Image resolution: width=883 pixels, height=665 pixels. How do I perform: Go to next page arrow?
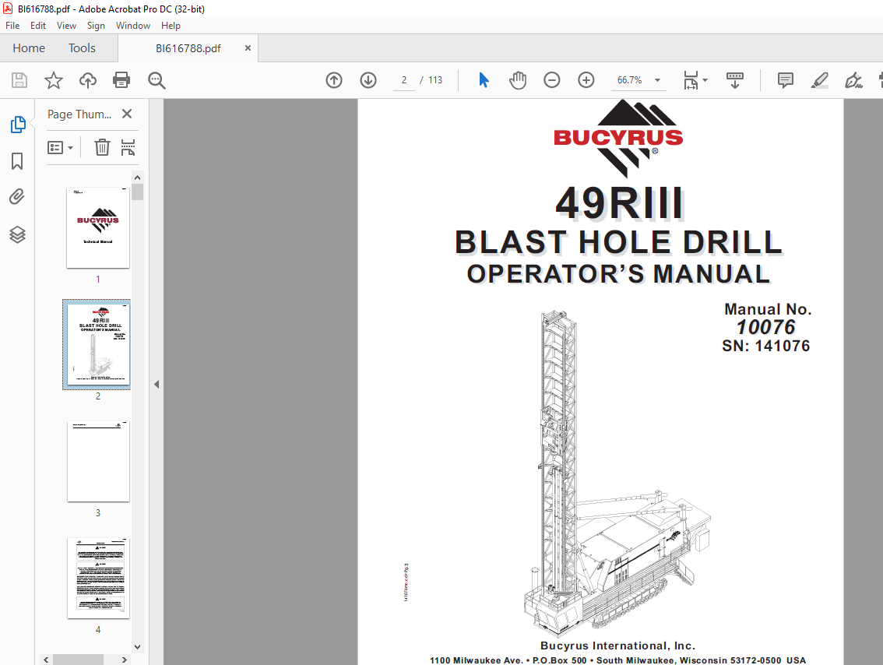368,80
